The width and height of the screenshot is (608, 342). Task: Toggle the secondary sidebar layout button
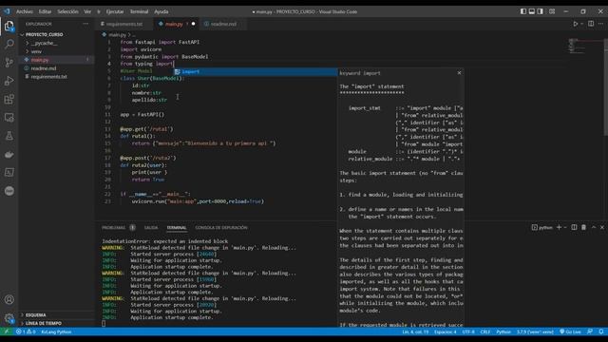(541, 11)
